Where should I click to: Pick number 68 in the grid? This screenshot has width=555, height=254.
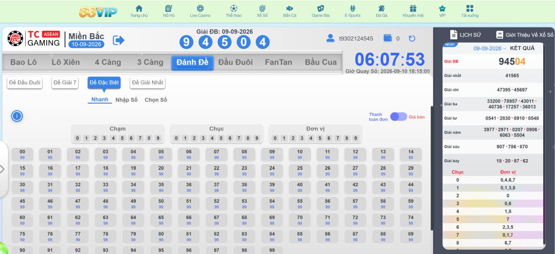244,220
